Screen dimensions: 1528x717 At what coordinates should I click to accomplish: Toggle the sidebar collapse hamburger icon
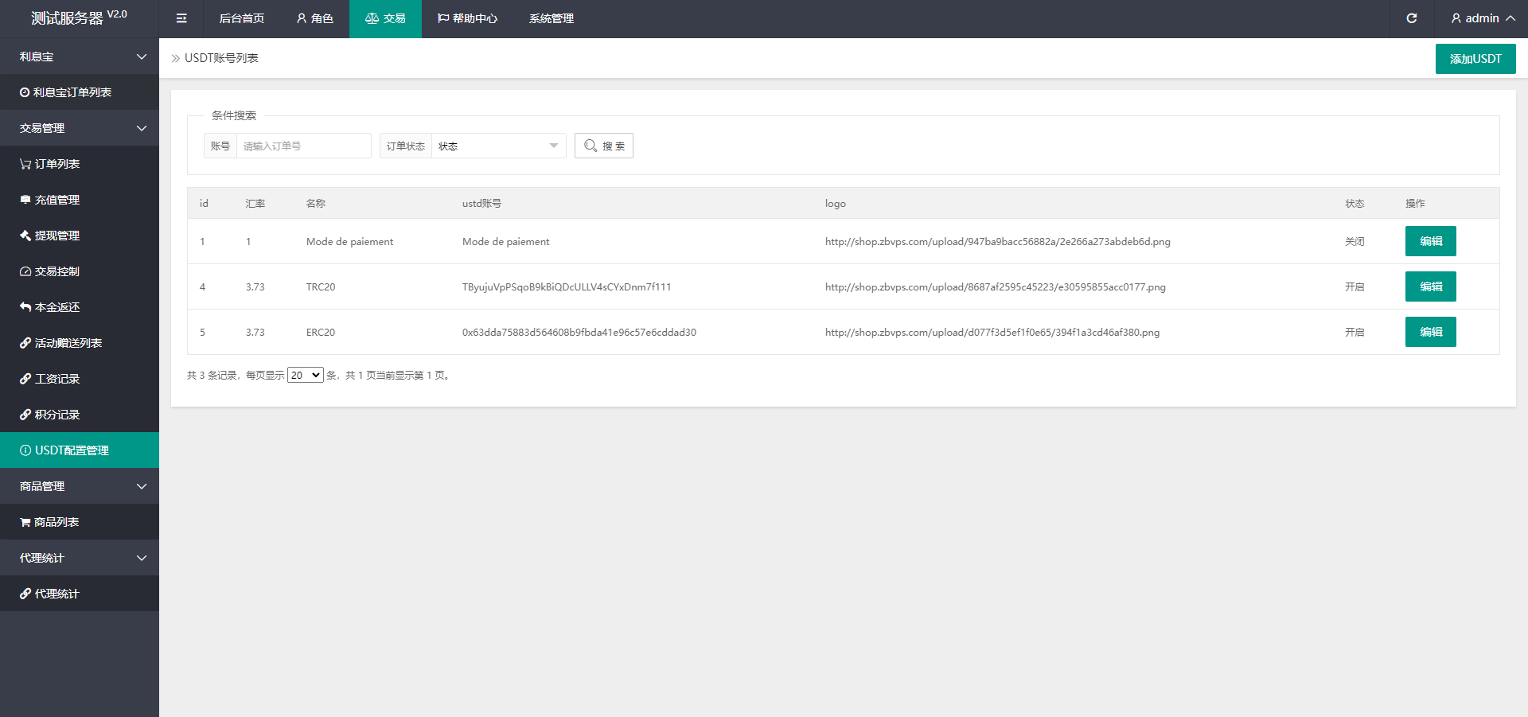click(x=181, y=18)
